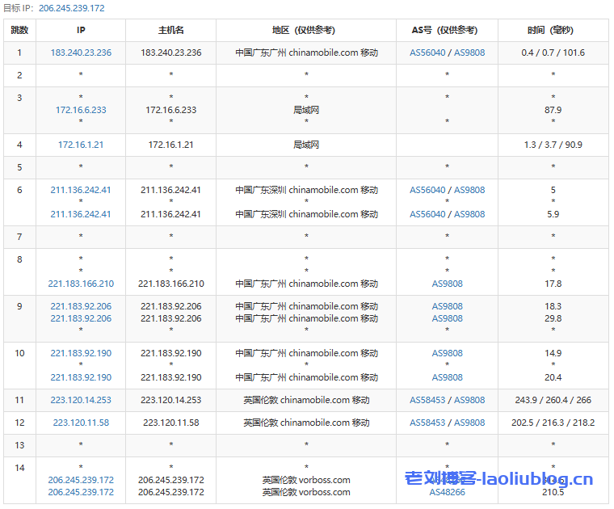Image resolution: width=614 pixels, height=509 pixels.
Task: Click the 主机名 column header
Action: pos(170,30)
